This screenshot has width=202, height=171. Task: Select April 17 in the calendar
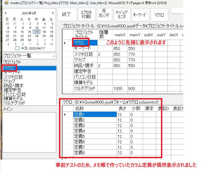36,32
